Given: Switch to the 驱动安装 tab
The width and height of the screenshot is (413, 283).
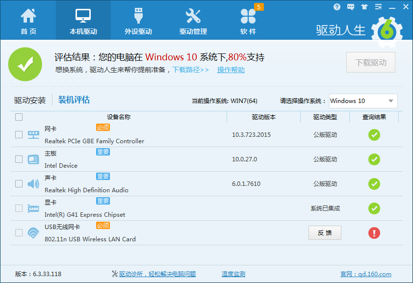Looking at the screenshot, I should pos(30,101).
